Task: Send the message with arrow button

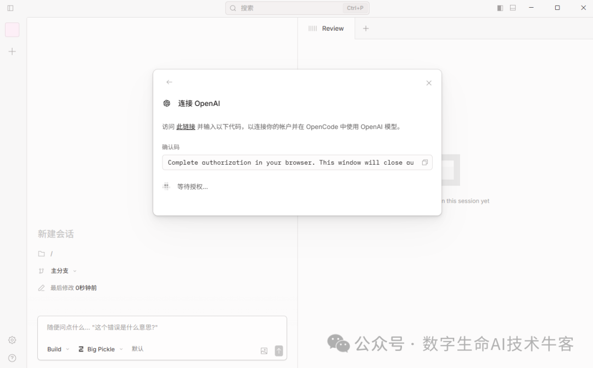Action: pyautogui.click(x=279, y=351)
